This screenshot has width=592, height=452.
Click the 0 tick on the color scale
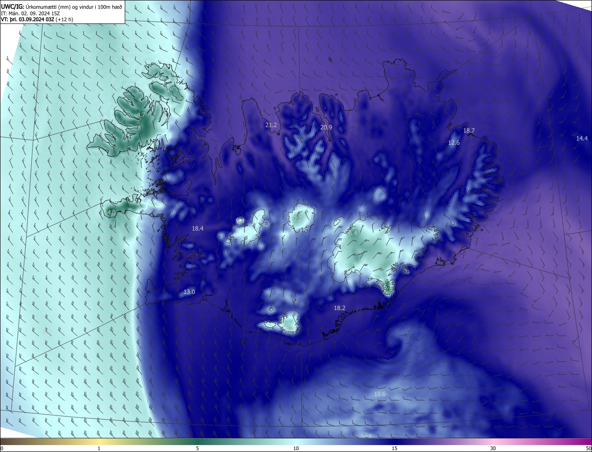click(x=2, y=449)
